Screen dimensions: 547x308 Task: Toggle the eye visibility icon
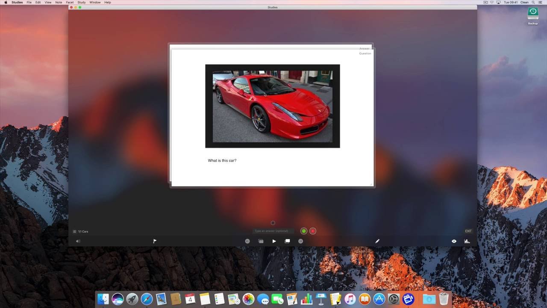pos(454,241)
